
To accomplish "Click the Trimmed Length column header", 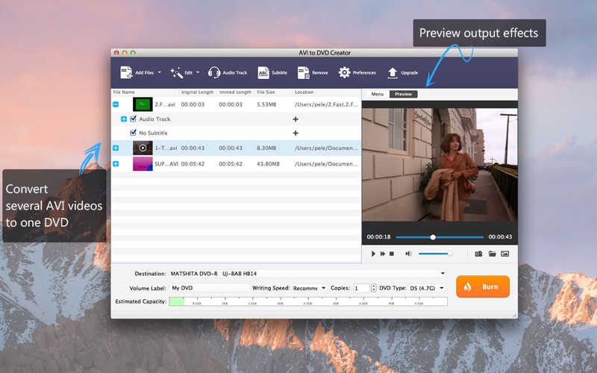I will point(236,92).
